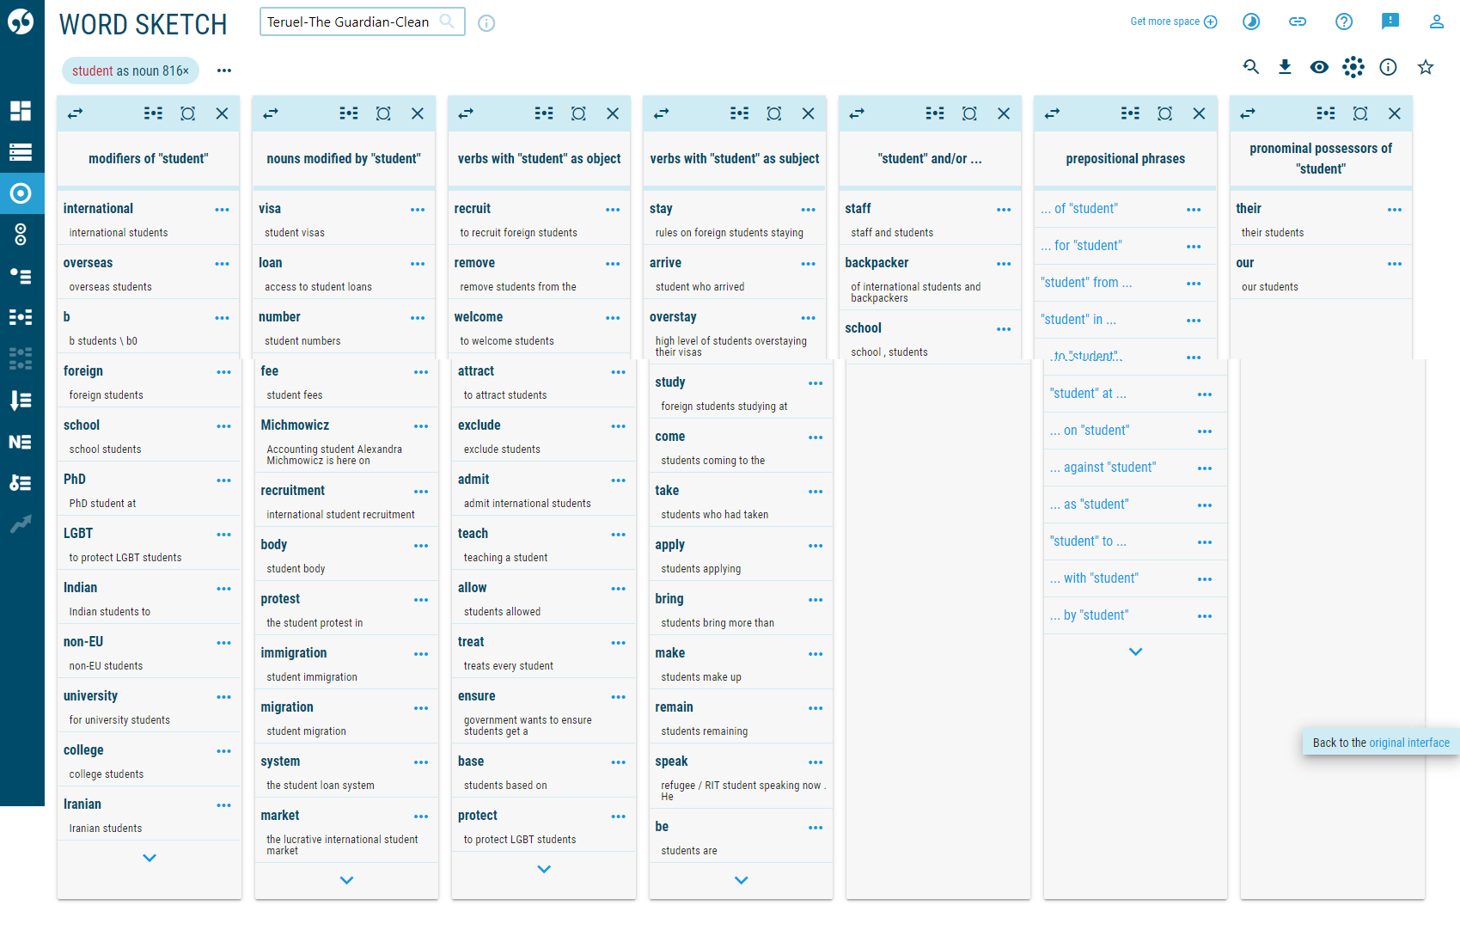Viewport: 1460px width, 942px height.
Task: Open the three-dot menu for 'their'
Action: (x=1395, y=210)
